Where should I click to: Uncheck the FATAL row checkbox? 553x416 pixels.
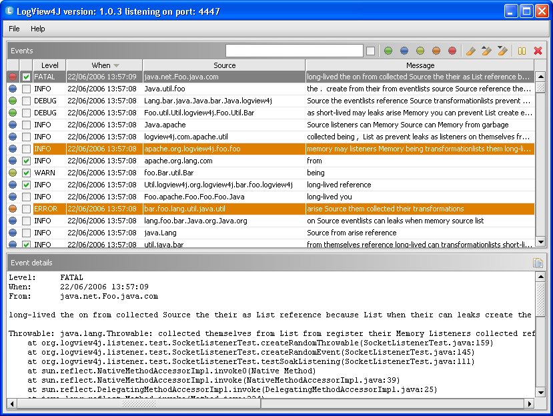tap(26, 77)
